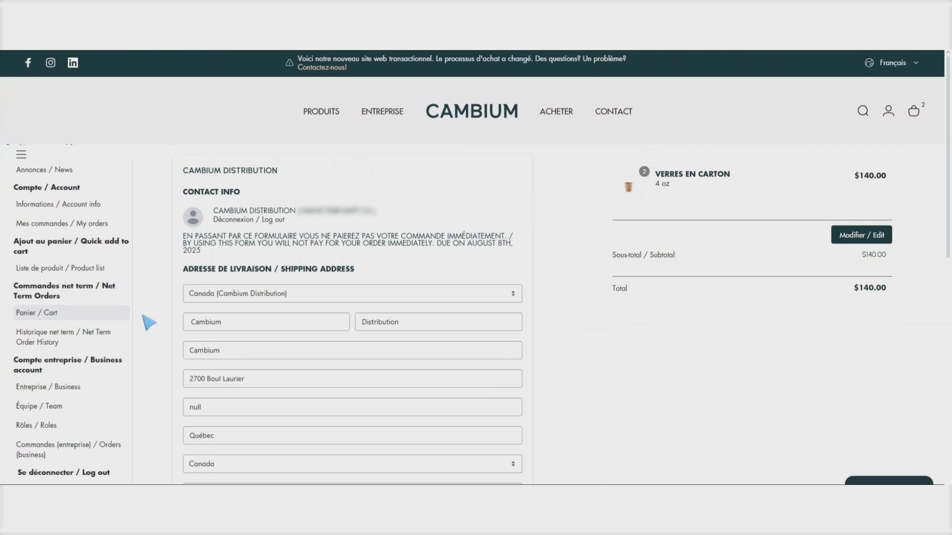
Task: Toggle the hamburger sidebar menu icon
Action: coord(21,155)
